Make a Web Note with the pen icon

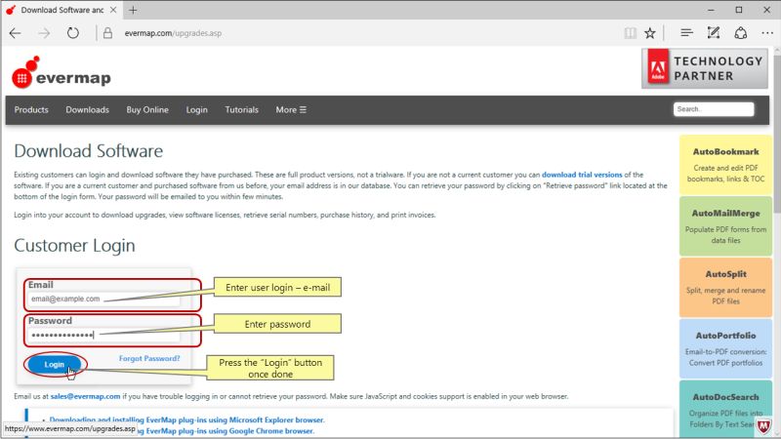pyautogui.click(x=714, y=33)
